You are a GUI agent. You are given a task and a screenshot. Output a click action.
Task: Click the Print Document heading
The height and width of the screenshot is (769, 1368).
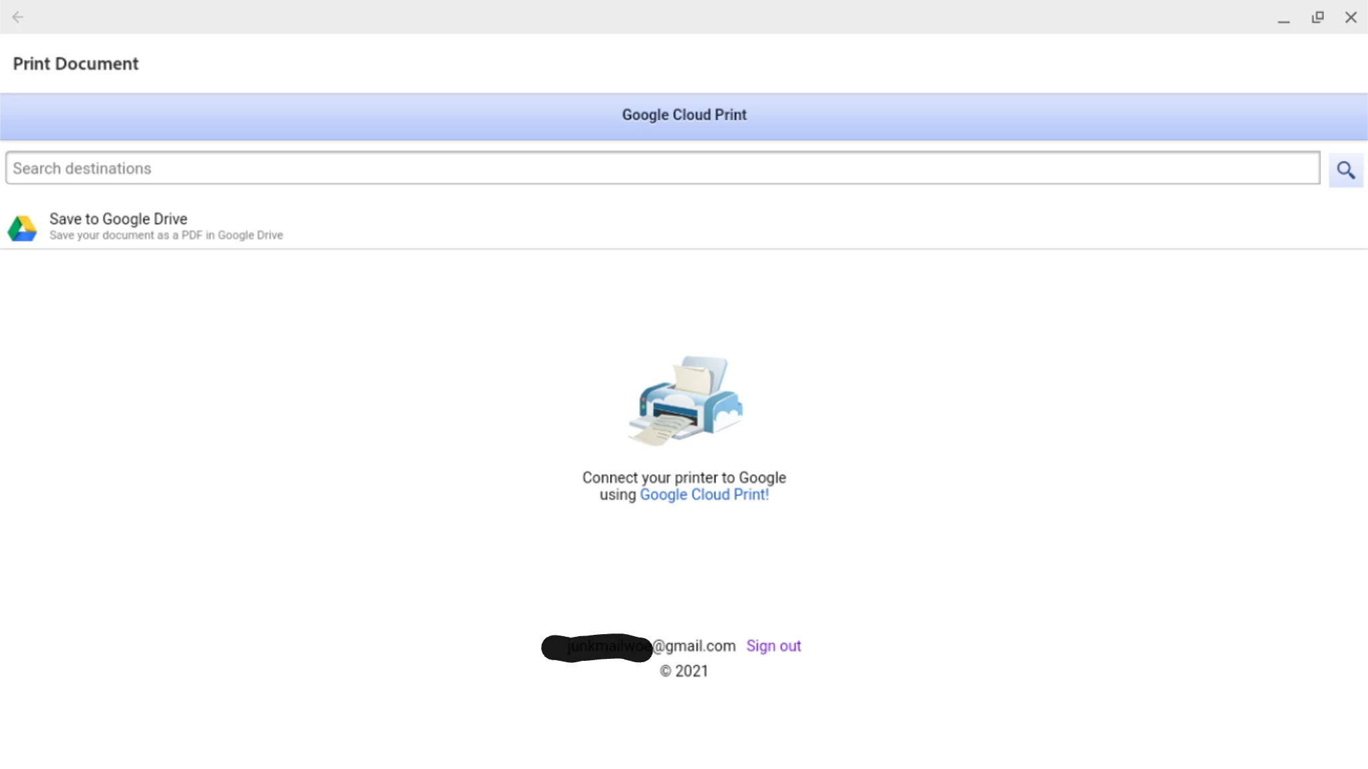point(75,64)
